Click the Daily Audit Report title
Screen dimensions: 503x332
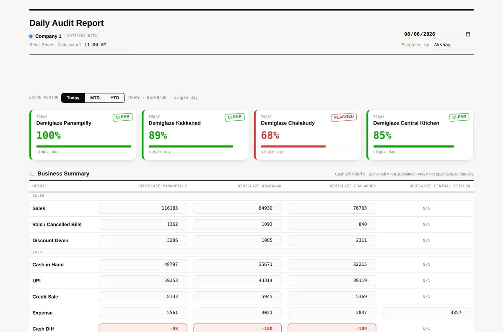pos(66,23)
